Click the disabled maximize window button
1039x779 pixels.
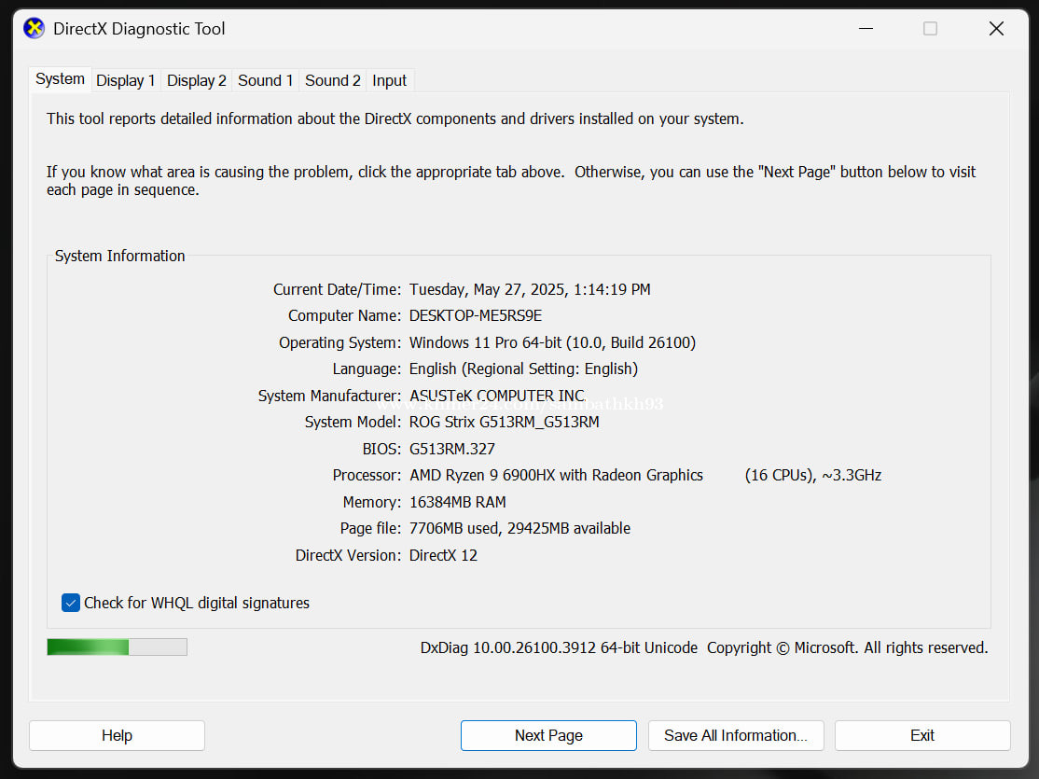point(930,29)
